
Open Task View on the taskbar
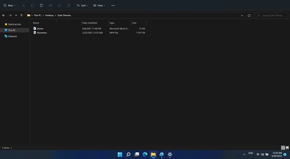coord(137,154)
